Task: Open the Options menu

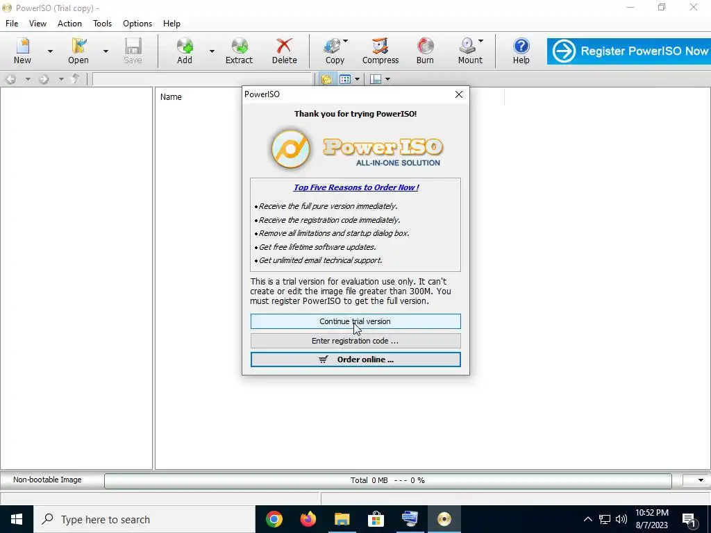Action: coord(137,24)
